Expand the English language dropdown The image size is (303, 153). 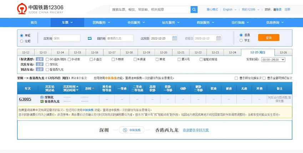(229, 10)
